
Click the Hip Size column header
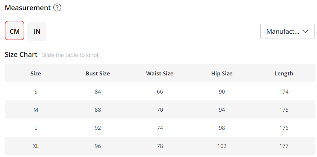222,73
